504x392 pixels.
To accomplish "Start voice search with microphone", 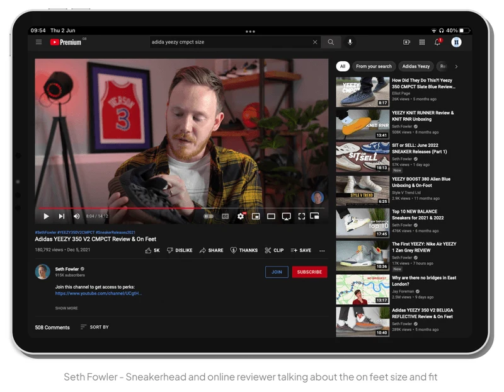I will (350, 42).
